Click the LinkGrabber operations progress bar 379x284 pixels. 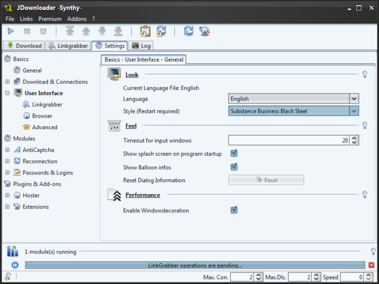pos(195,265)
